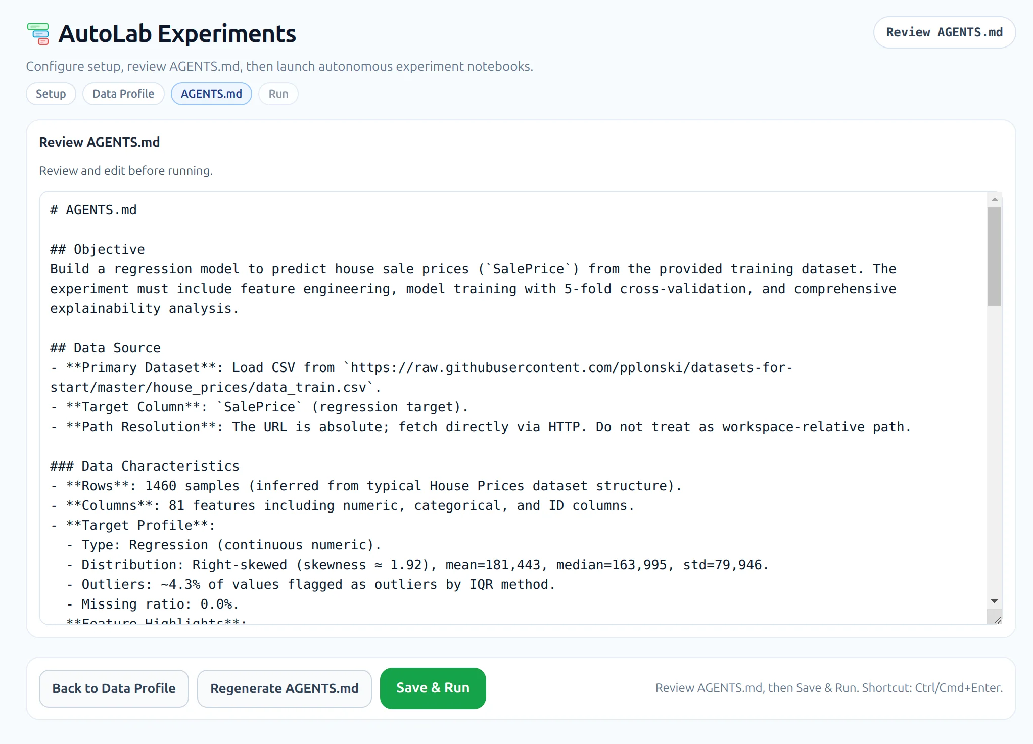Select the Setup step pill
Viewport: 1033px width, 744px height.
[x=51, y=94]
